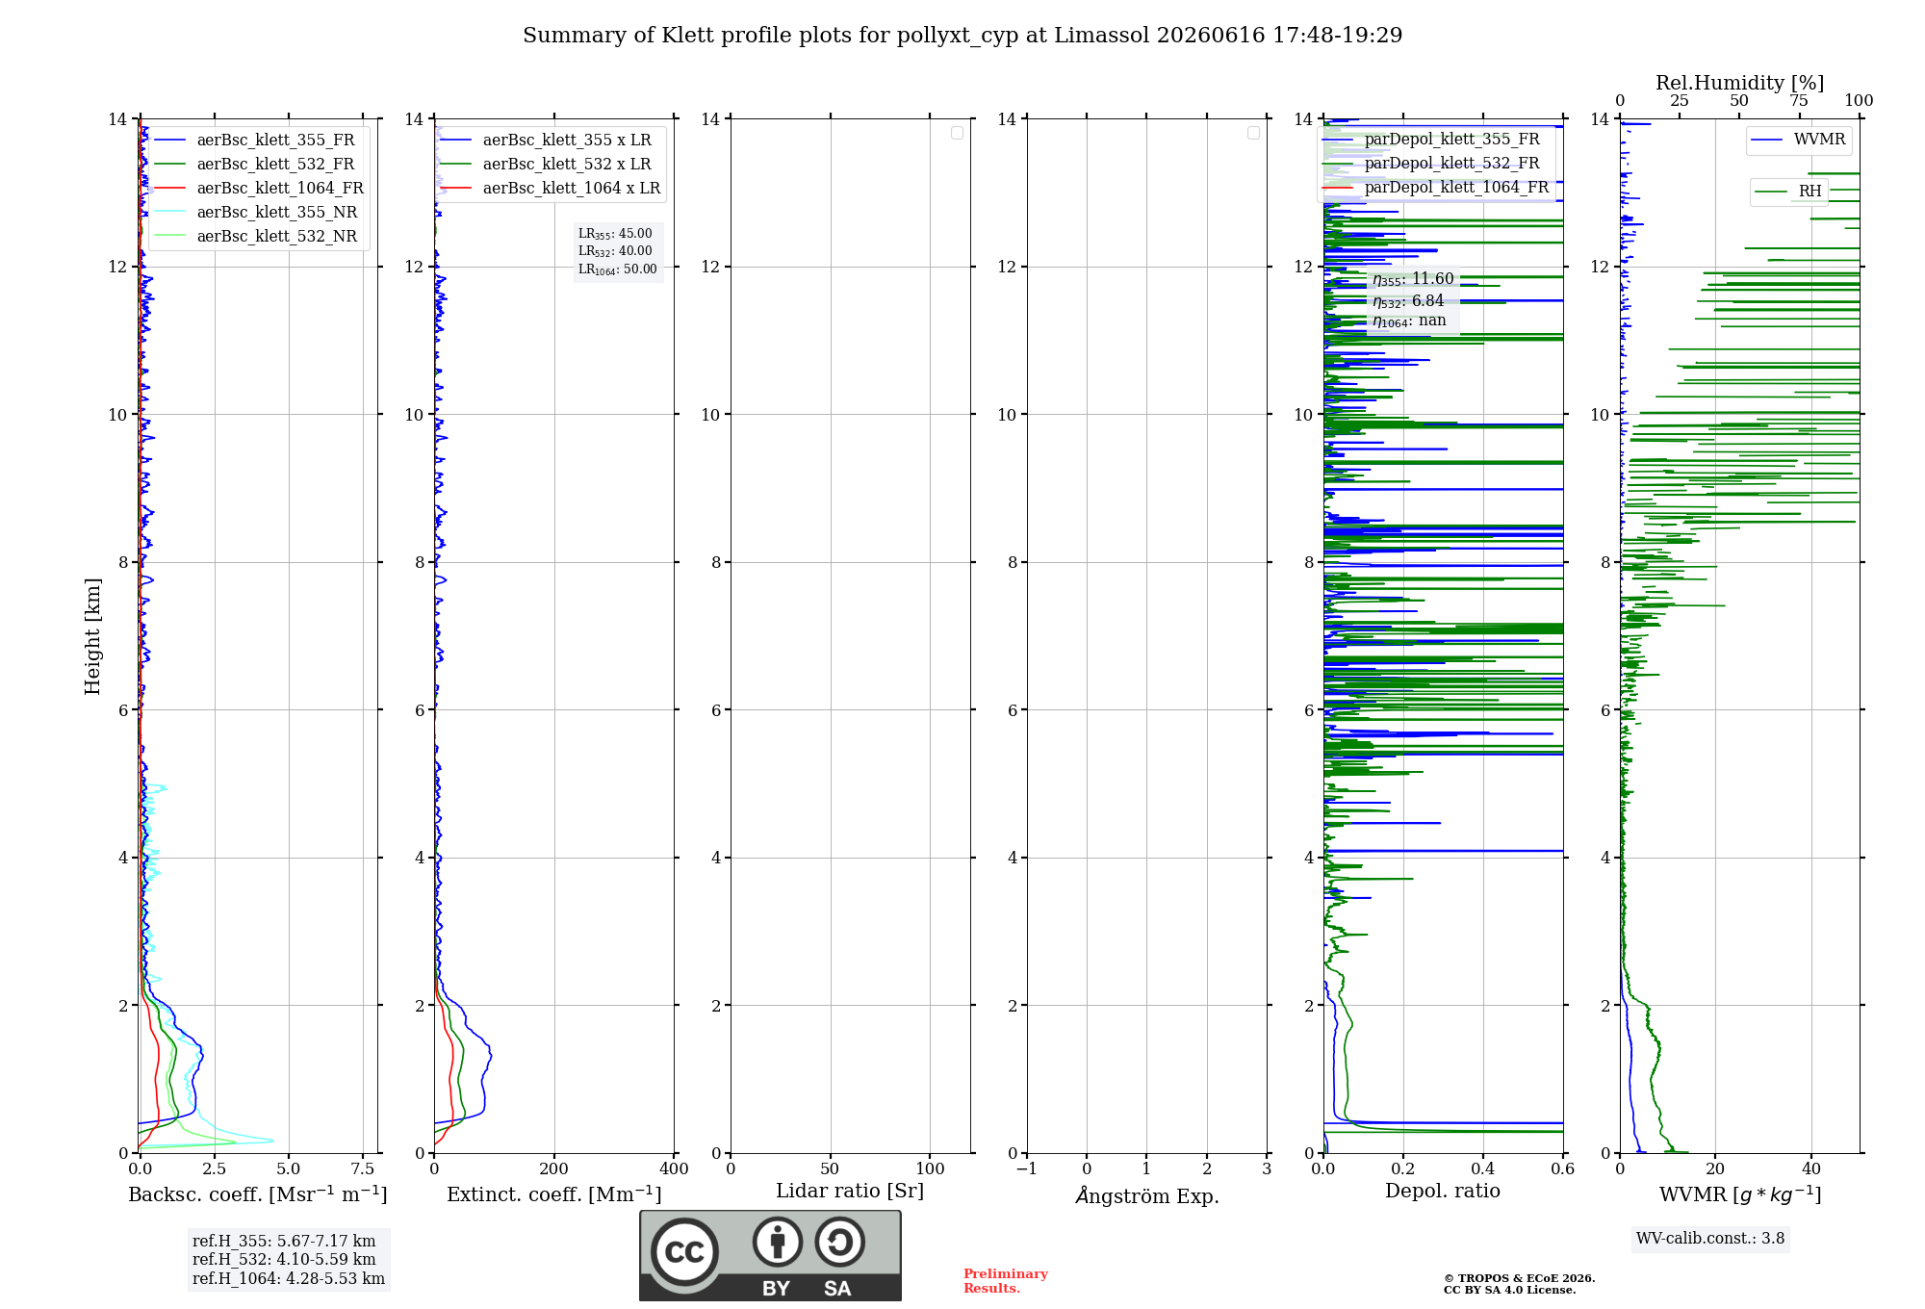This screenshot has height=1309, width=1925.
Task: Click the RH legend entry
Action: tap(1789, 191)
